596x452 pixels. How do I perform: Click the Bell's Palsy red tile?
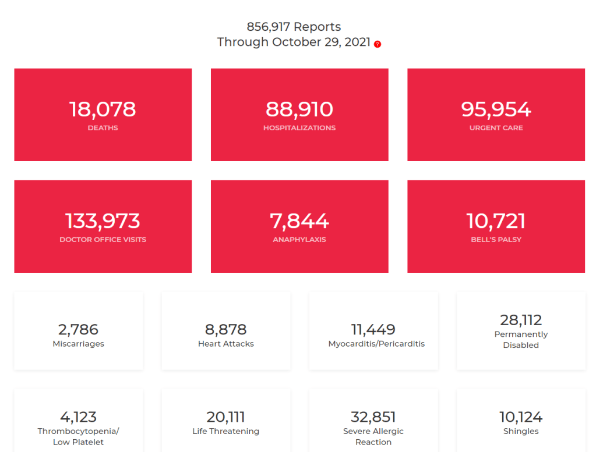point(496,226)
